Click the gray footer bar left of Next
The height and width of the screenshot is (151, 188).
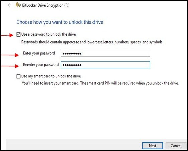[x=74, y=144]
